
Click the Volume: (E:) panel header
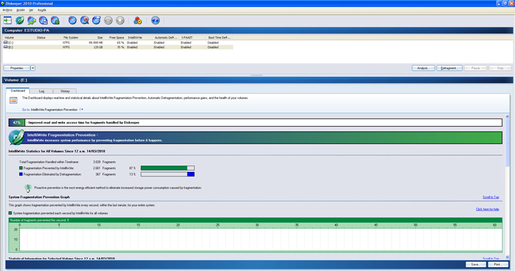point(257,80)
